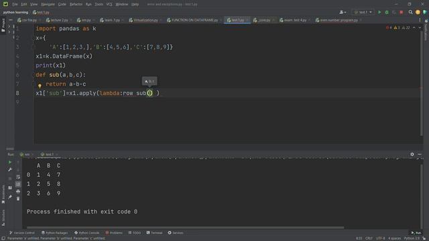The height and width of the screenshot is (241, 429).
Task: Open run settings wrench icon in Run panel
Action: point(10,169)
